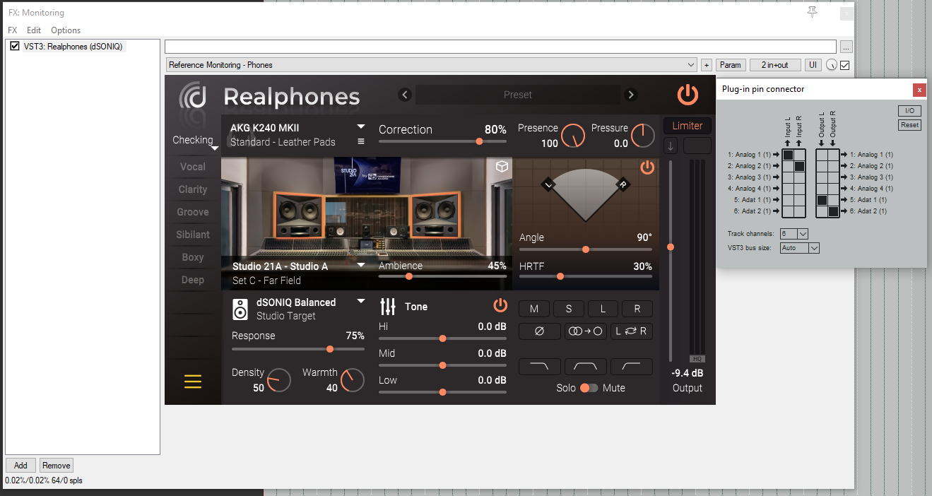Click the stereo to mono button
The height and width of the screenshot is (496, 932).
click(x=585, y=331)
